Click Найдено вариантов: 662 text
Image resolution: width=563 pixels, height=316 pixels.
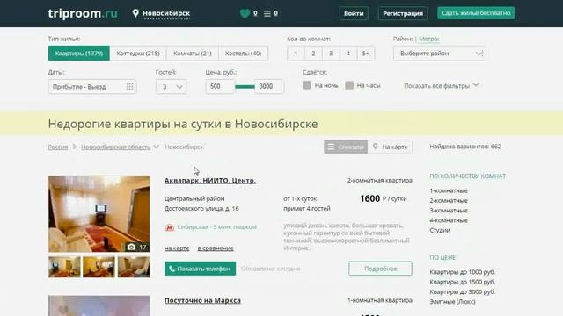click(x=465, y=147)
